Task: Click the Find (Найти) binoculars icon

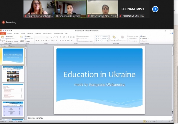Action: click(141, 36)
